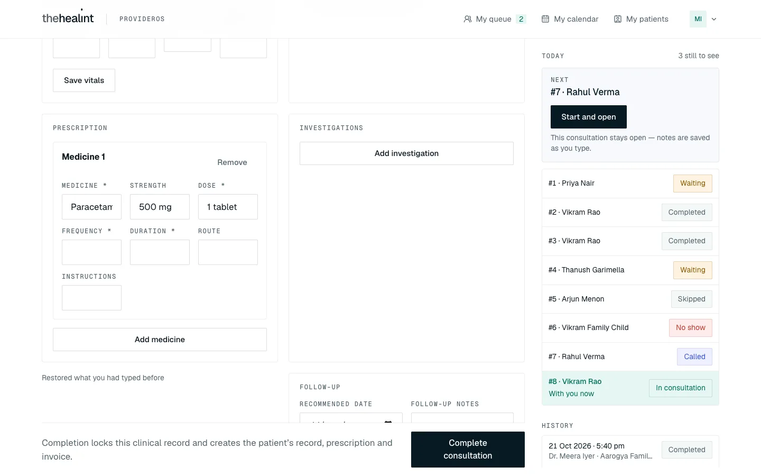
Task: Open the My queue tab
Action: click(495, 19)
